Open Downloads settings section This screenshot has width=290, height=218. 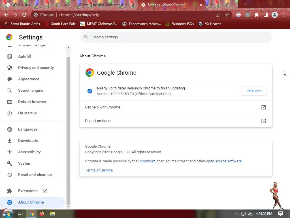[x=28, y=141]
